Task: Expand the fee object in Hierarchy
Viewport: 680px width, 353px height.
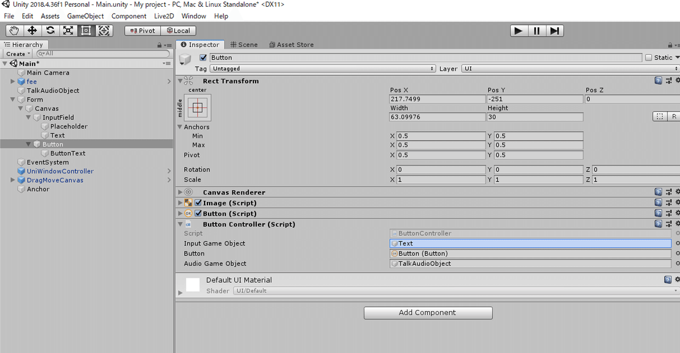Action: pos(13,81)
